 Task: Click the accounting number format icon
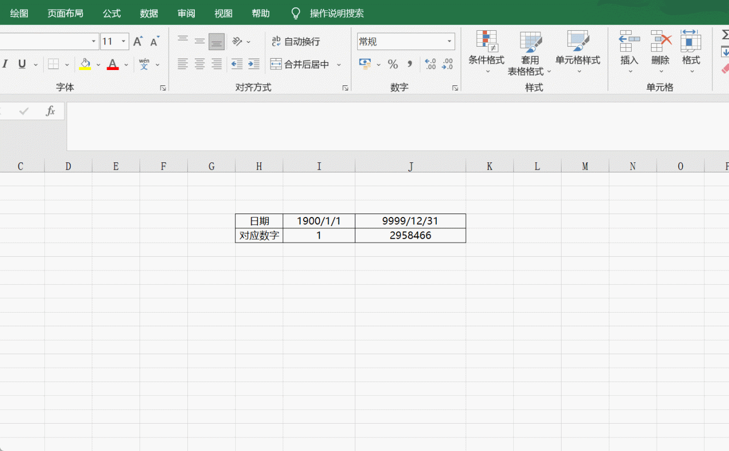tap(365, 64)
